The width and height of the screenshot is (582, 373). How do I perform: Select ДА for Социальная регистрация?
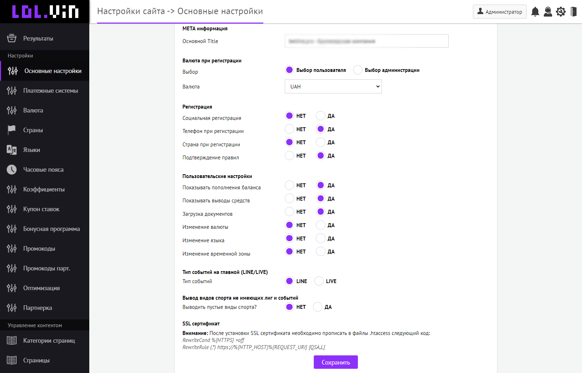click(320, 116)
